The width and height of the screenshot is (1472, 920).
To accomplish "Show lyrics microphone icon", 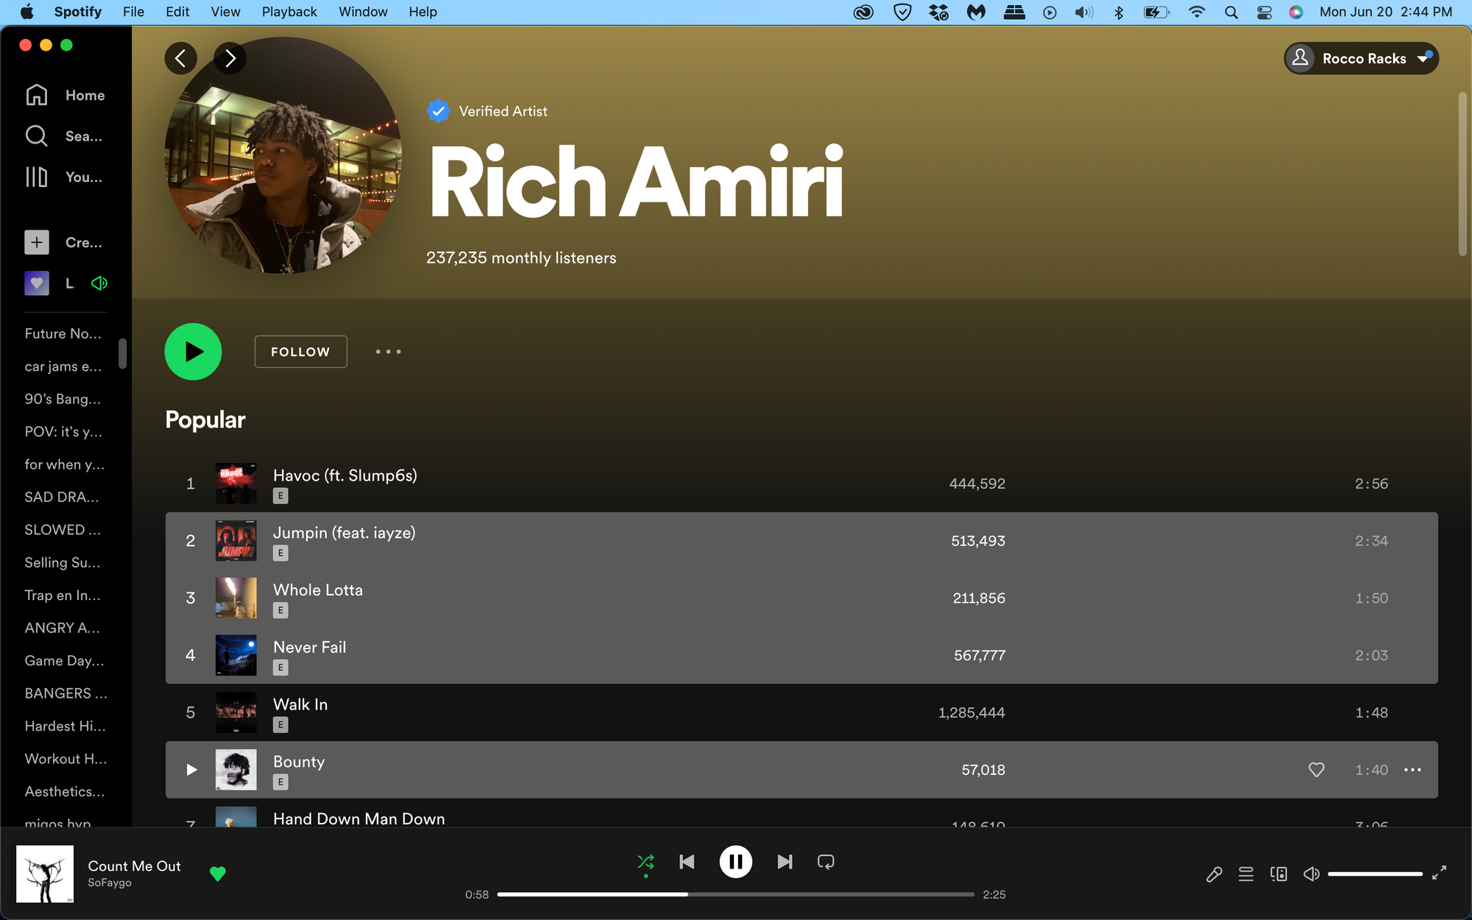I will (x=1214, y=874).
